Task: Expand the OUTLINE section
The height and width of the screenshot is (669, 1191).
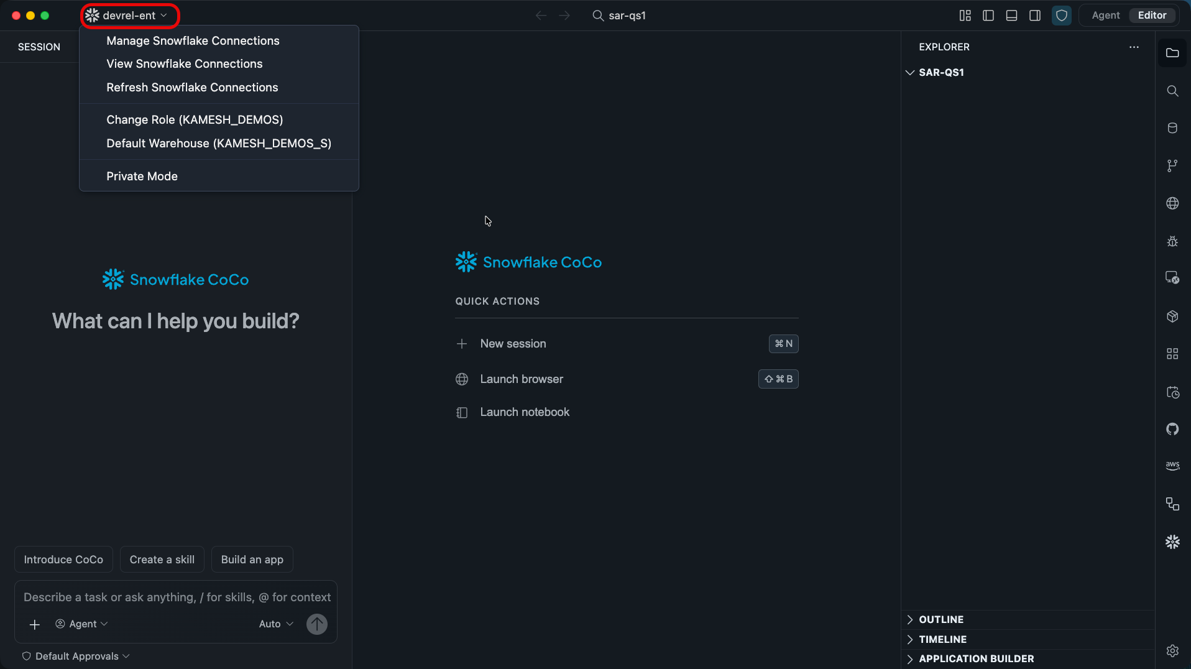Action: 1027,620
